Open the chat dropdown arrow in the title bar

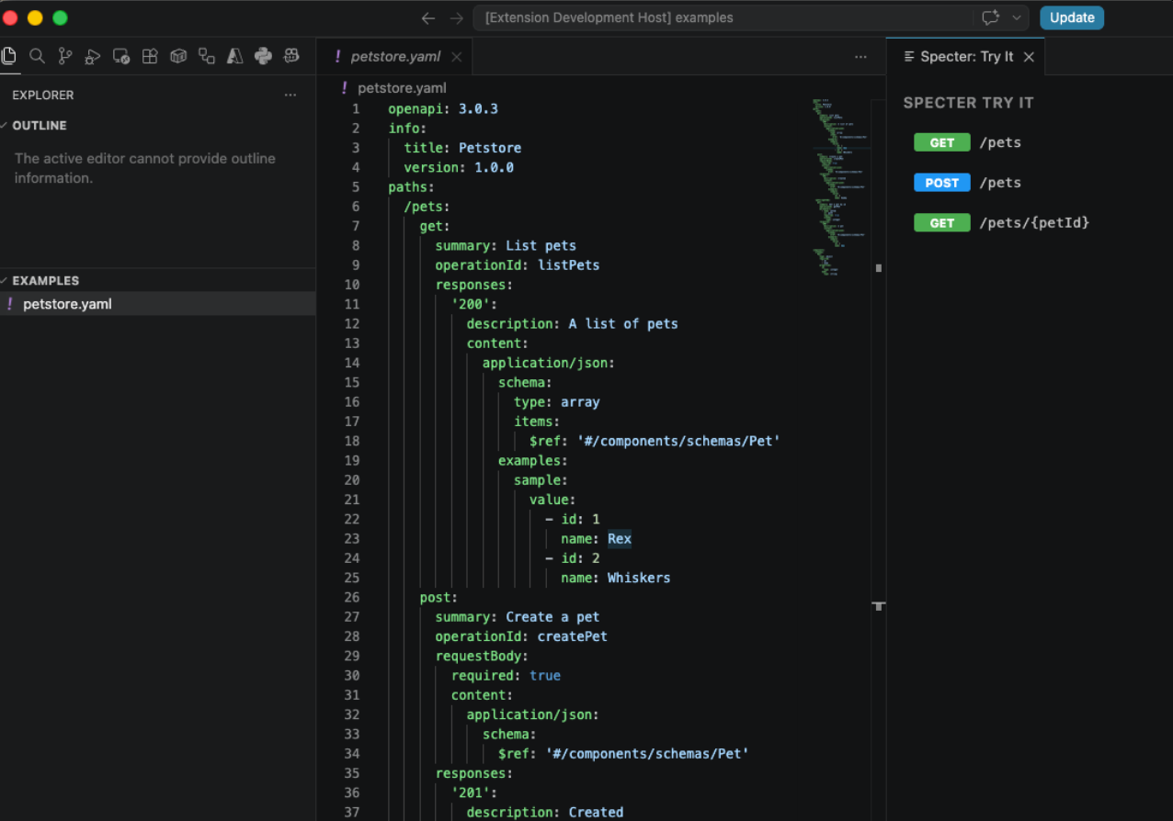[1017, 17]
